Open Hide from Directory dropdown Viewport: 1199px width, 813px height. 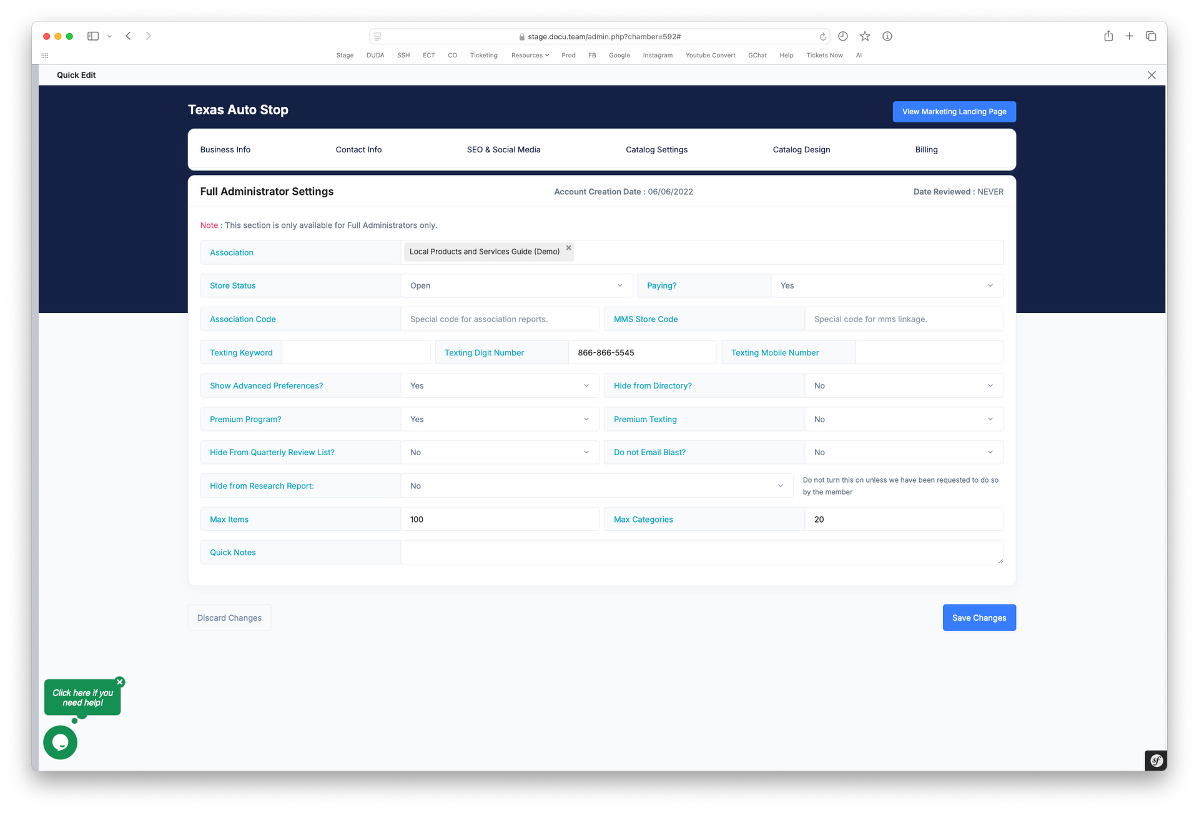click(x=904, y=386)
